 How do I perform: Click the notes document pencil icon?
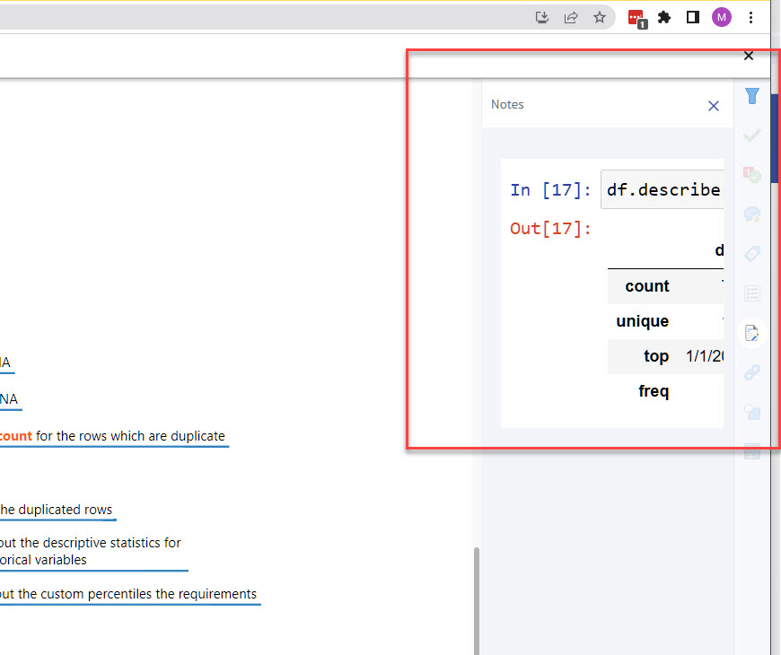[x=751, y=333]
